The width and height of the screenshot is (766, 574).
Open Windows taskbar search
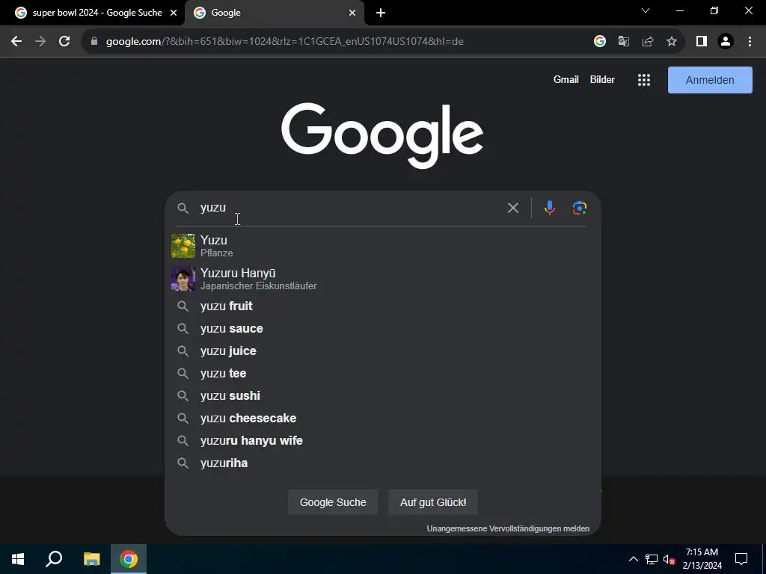click(54, 559)
